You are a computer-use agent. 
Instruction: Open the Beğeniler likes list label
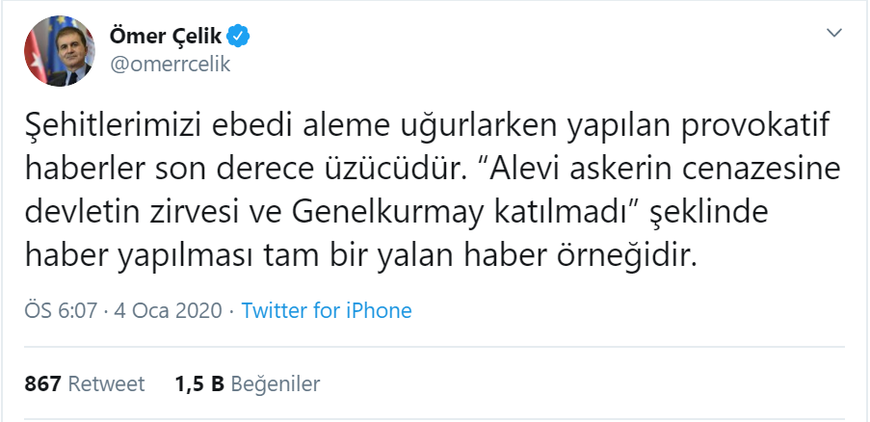coord(275,383)
